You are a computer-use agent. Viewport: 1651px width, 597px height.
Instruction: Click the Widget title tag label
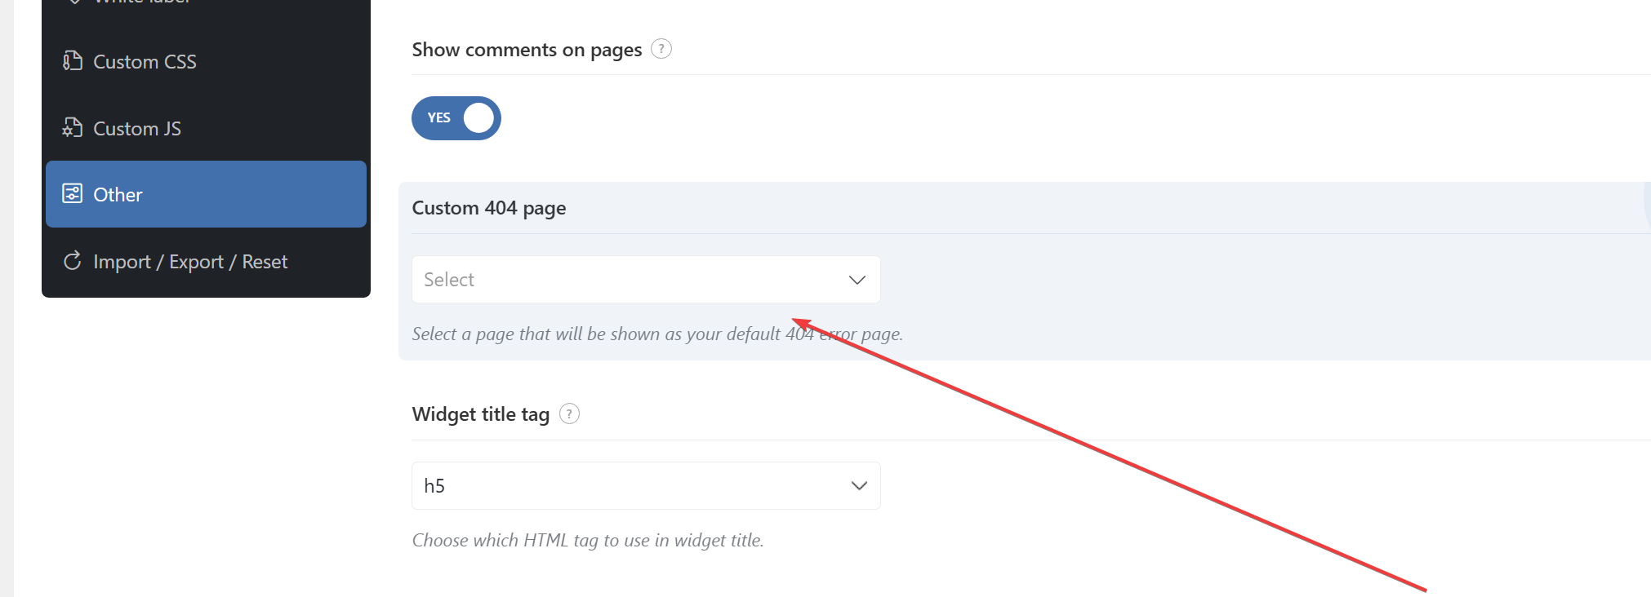481,414
